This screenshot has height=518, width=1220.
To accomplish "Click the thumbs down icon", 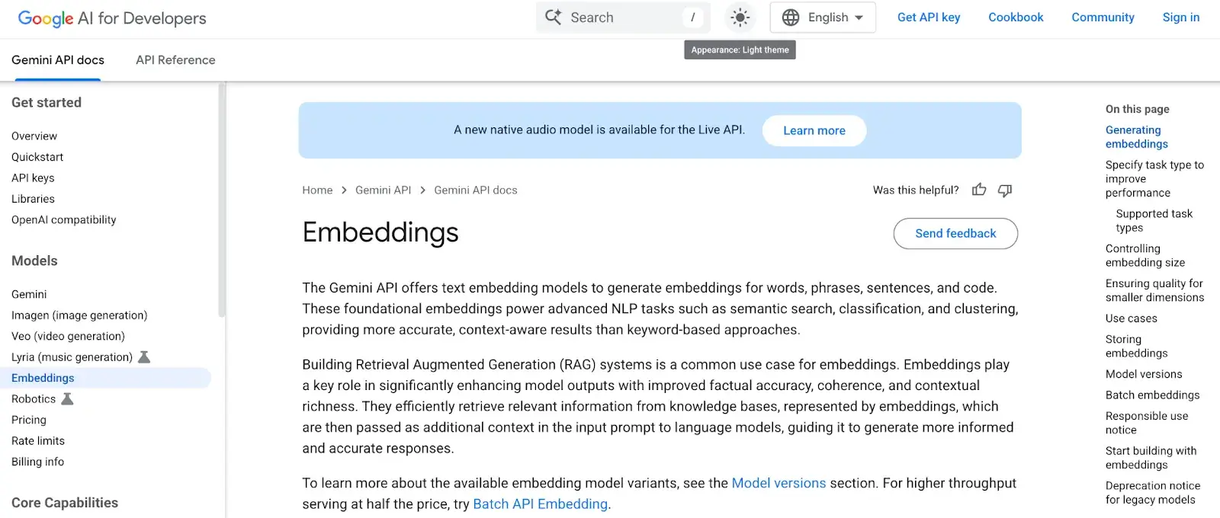I will click(x=1005, y=190).
